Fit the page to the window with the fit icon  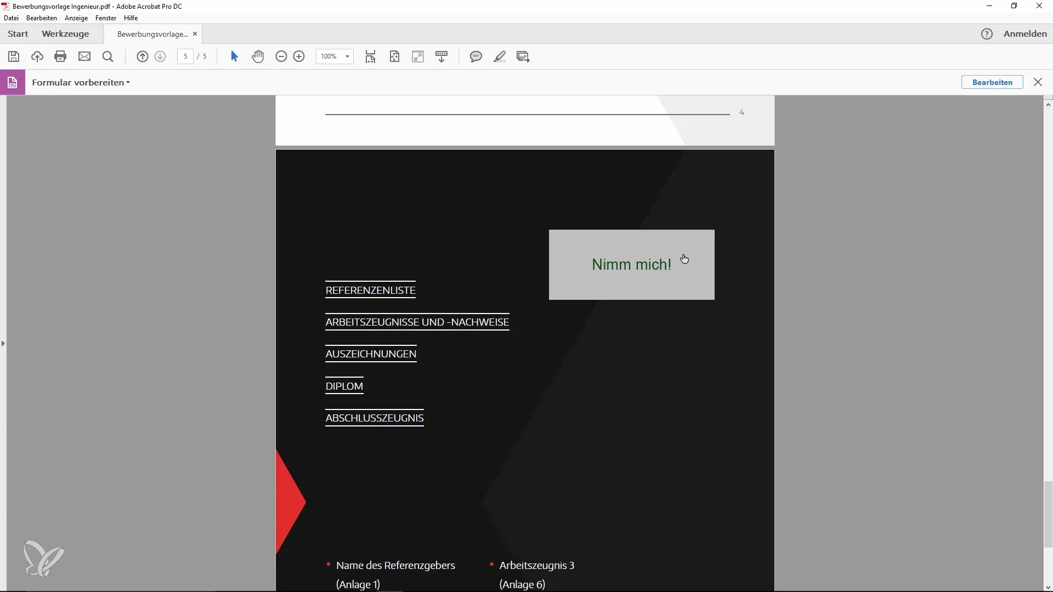[395, 56]
